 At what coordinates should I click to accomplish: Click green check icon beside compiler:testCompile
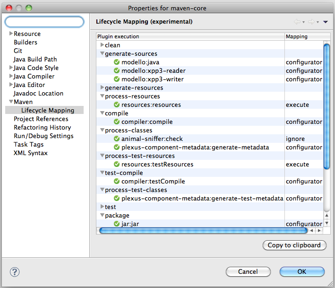pos(117,182)
